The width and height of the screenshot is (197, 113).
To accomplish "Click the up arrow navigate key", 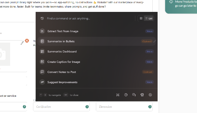I will coord(41,95).
